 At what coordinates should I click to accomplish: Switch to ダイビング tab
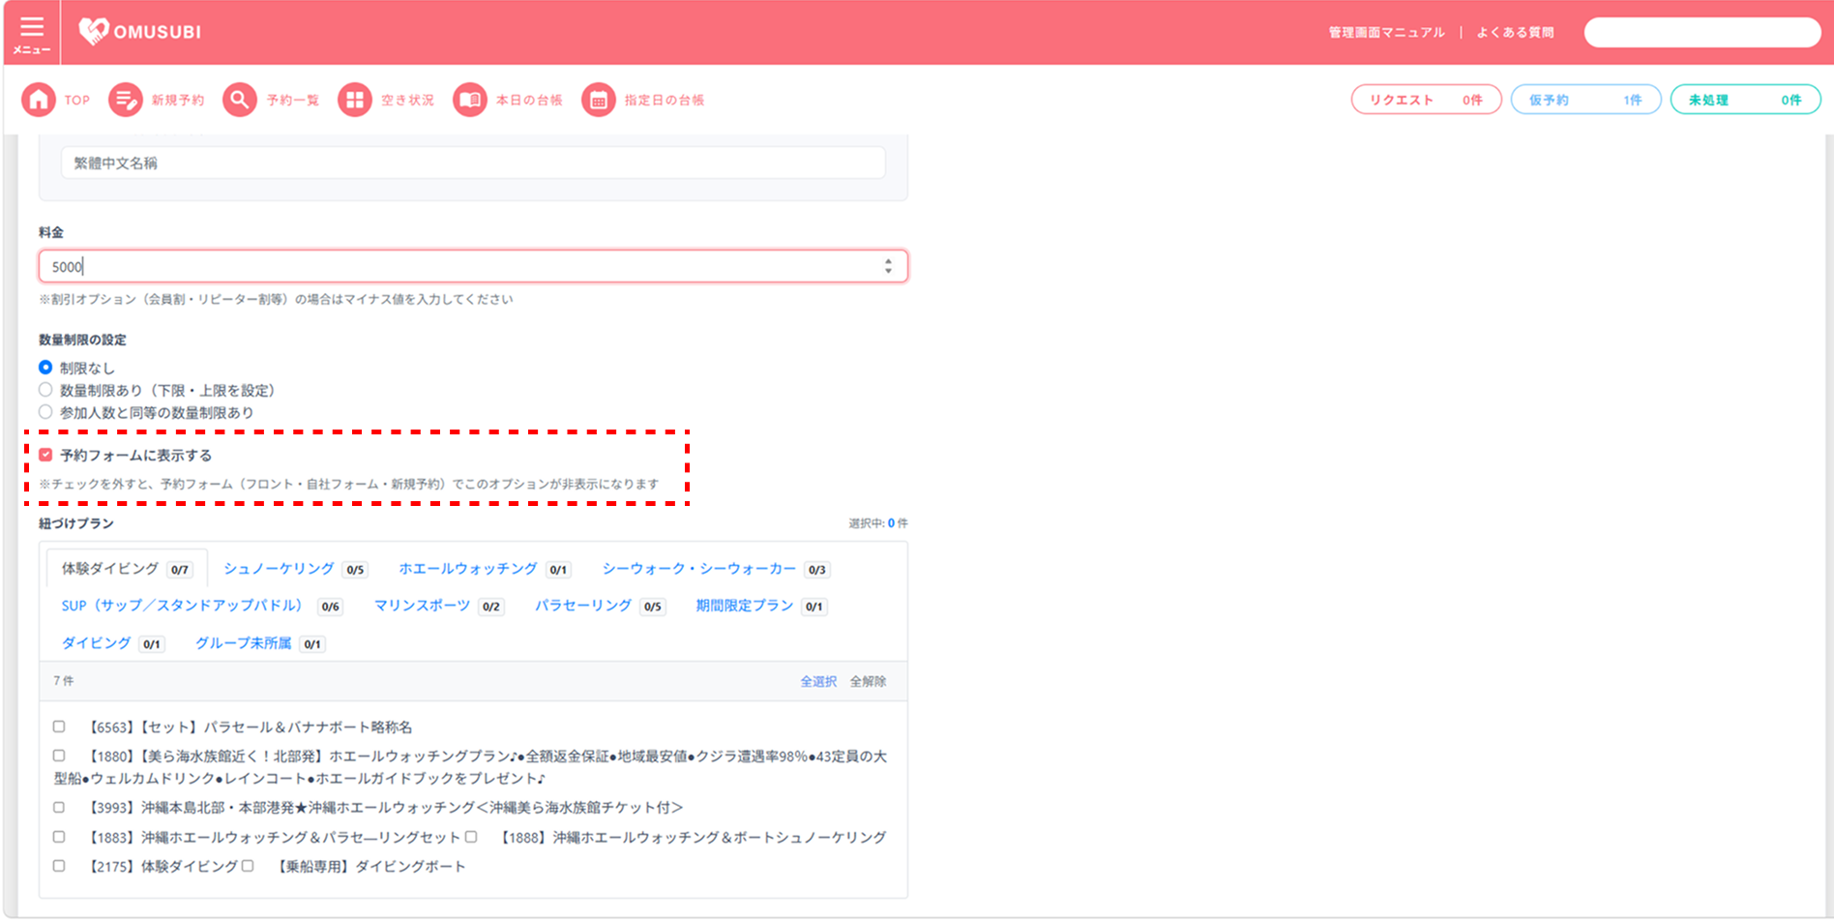point(112,643)
